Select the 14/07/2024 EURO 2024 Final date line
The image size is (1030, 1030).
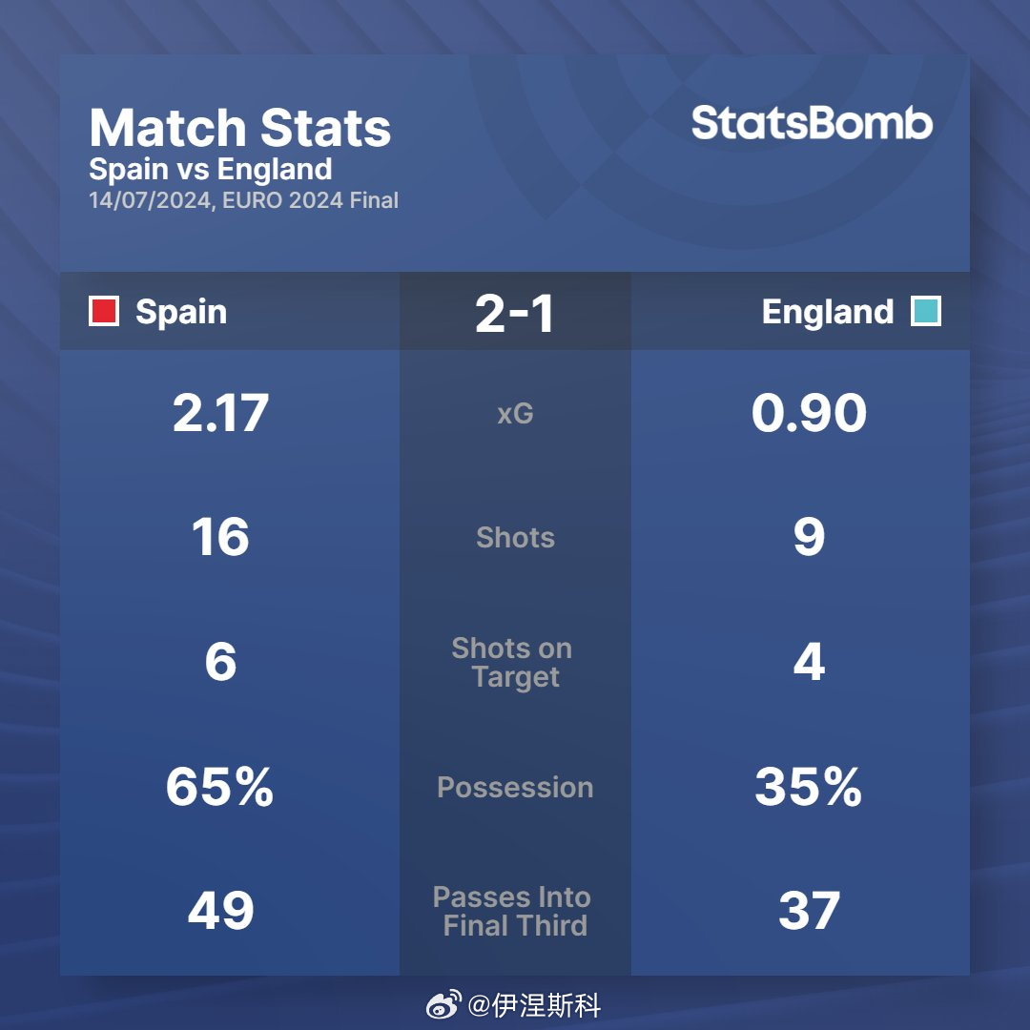click(x=243, y=200)
